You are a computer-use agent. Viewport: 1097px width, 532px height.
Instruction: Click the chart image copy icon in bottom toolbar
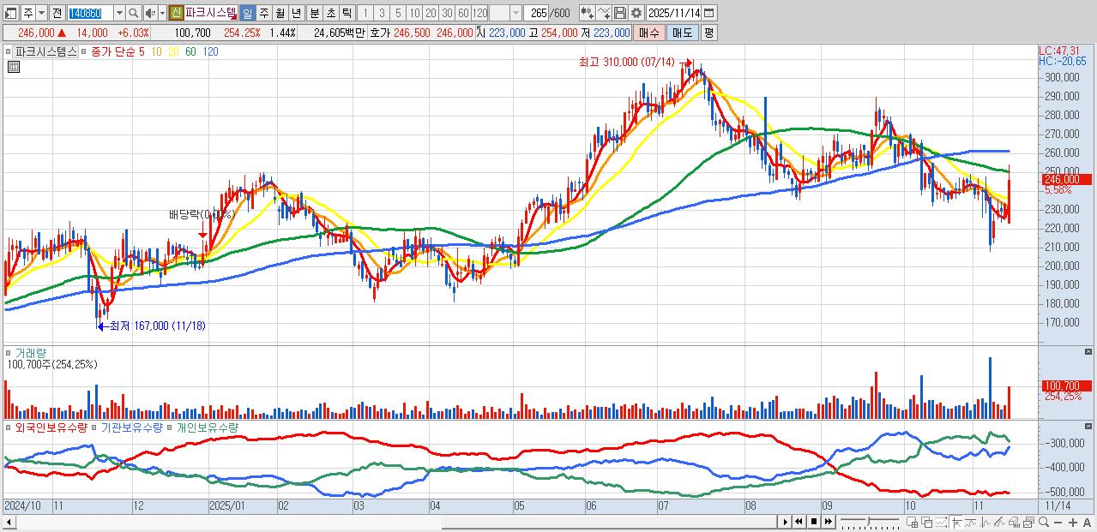[x=1029, y=523]
